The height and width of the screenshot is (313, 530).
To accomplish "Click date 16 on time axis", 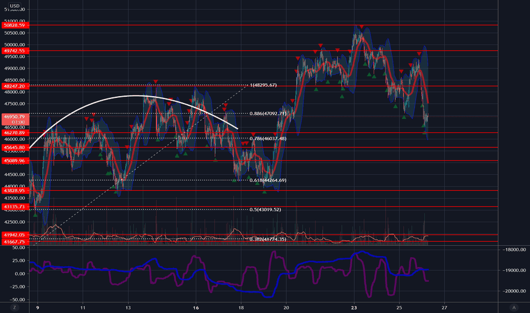I will pyautogui.click(x=196, y=307).
